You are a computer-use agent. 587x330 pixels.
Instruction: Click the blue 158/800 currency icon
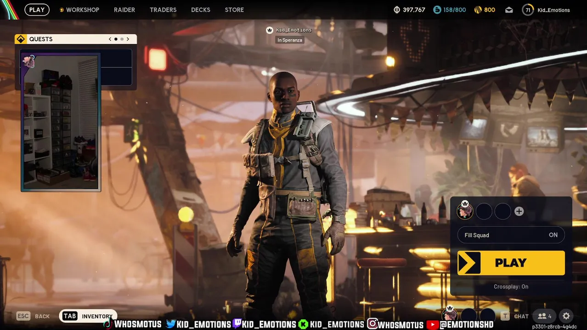[437, 10]
